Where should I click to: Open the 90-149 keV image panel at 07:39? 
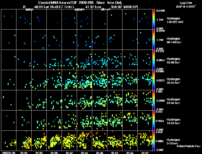pyautogui.click(x=54, y=39)
